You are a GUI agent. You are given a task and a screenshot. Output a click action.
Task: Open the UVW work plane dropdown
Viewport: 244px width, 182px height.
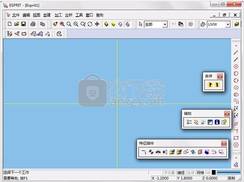coord(228,24)
